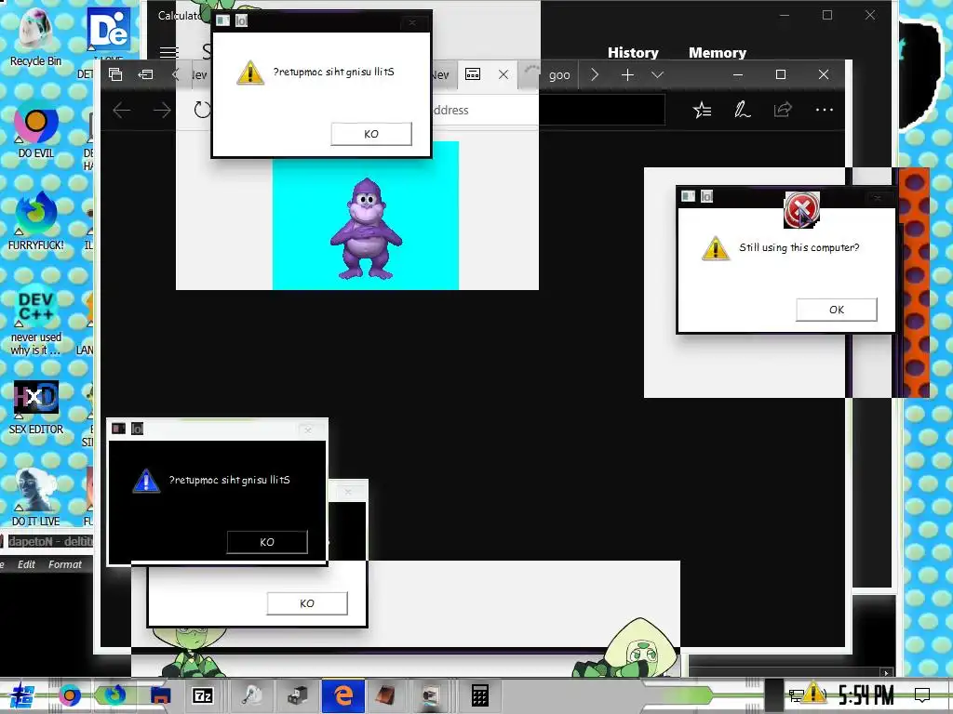Open the 'DO IT LIVE' desktop icon
The height and width of the screenshot is (714, 953).
pyautogui.click(x=35, y=496)
